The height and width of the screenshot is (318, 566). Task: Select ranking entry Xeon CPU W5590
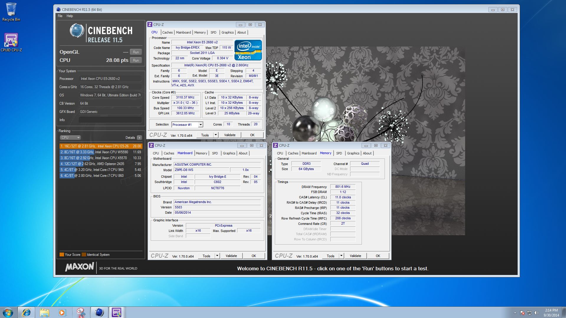[101, 152]
